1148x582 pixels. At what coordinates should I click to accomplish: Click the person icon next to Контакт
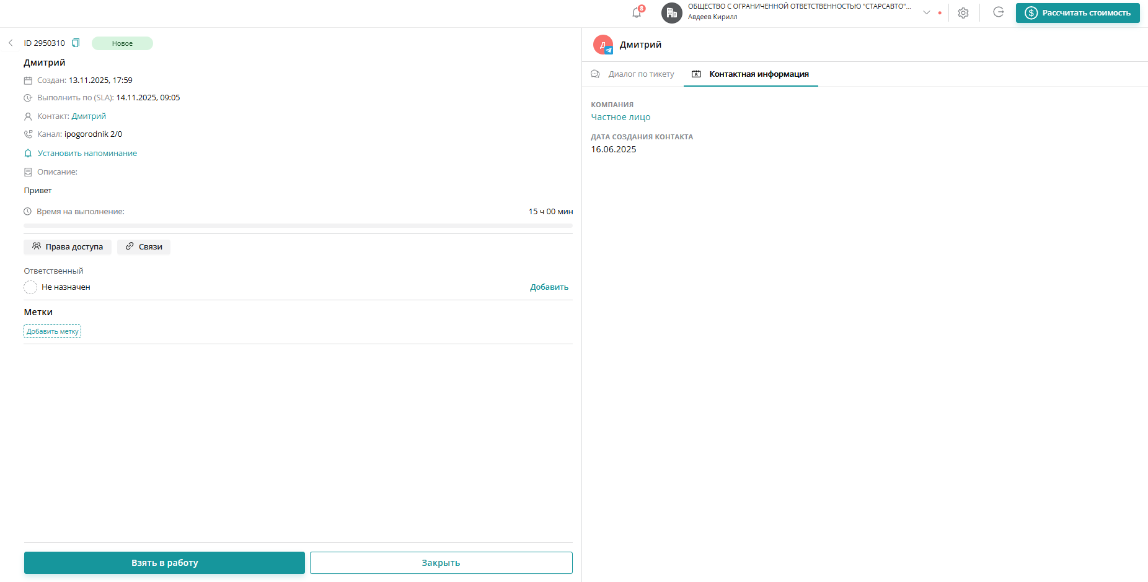pyautogui.click(x=28, y=116)
